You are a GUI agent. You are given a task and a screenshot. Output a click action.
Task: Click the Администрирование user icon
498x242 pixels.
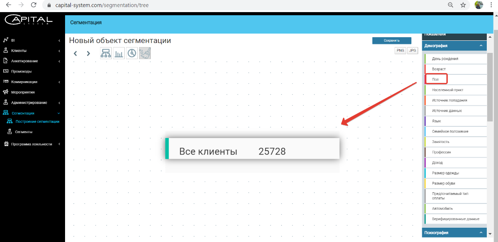(x=5, y=103)
